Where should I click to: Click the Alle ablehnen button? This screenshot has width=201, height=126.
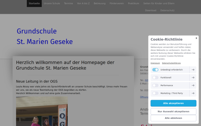[173, 118]
